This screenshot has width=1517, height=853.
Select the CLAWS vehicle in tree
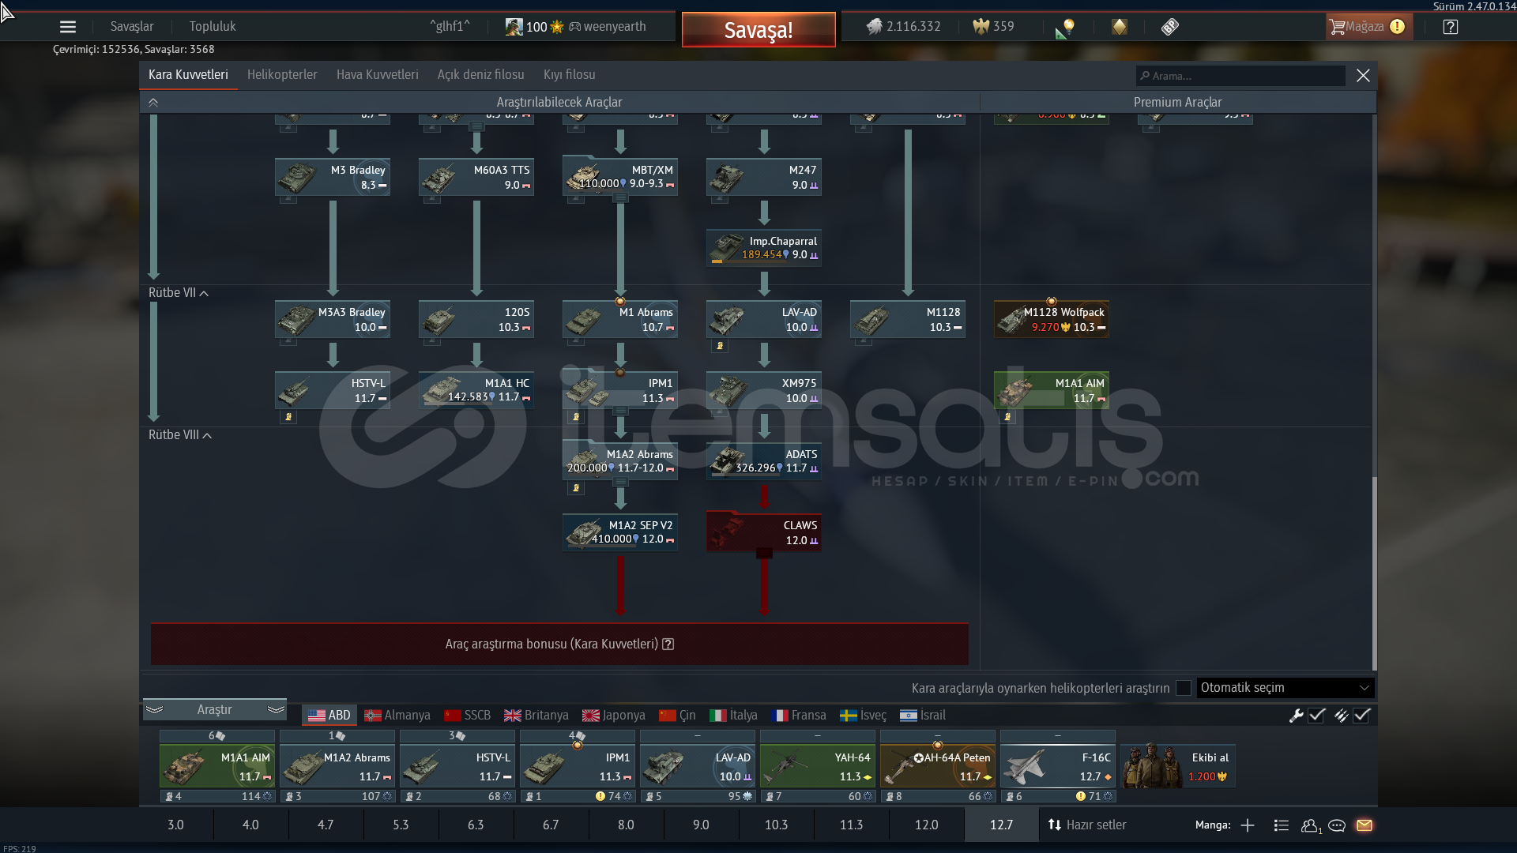click(764, 532)
